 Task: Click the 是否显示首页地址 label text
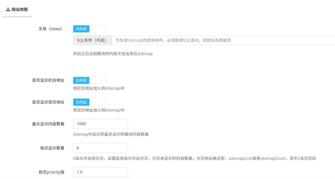(x=48, y=102)
